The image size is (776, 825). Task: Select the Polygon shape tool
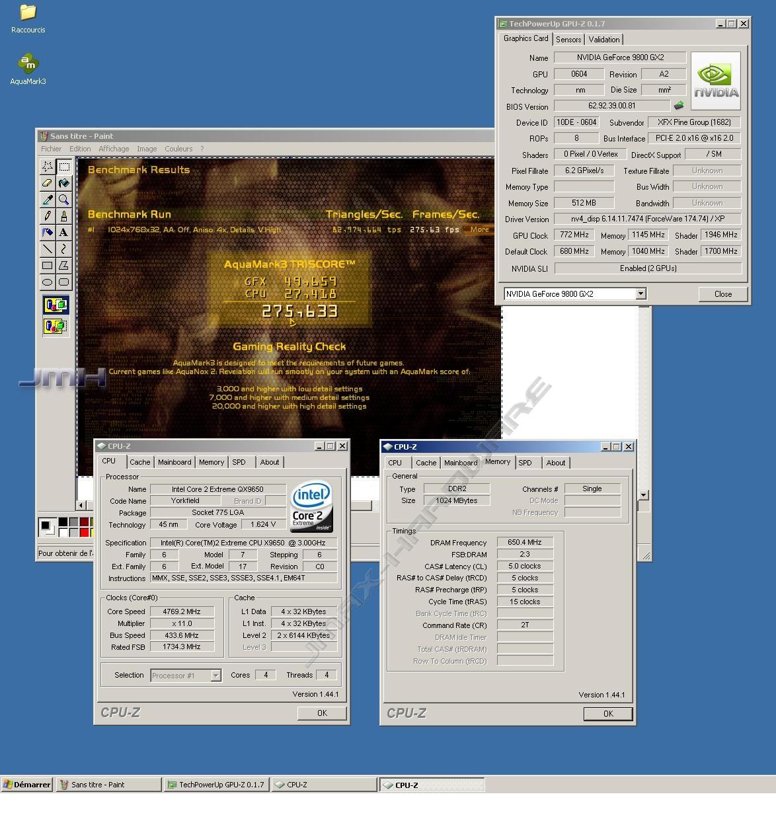63,266
